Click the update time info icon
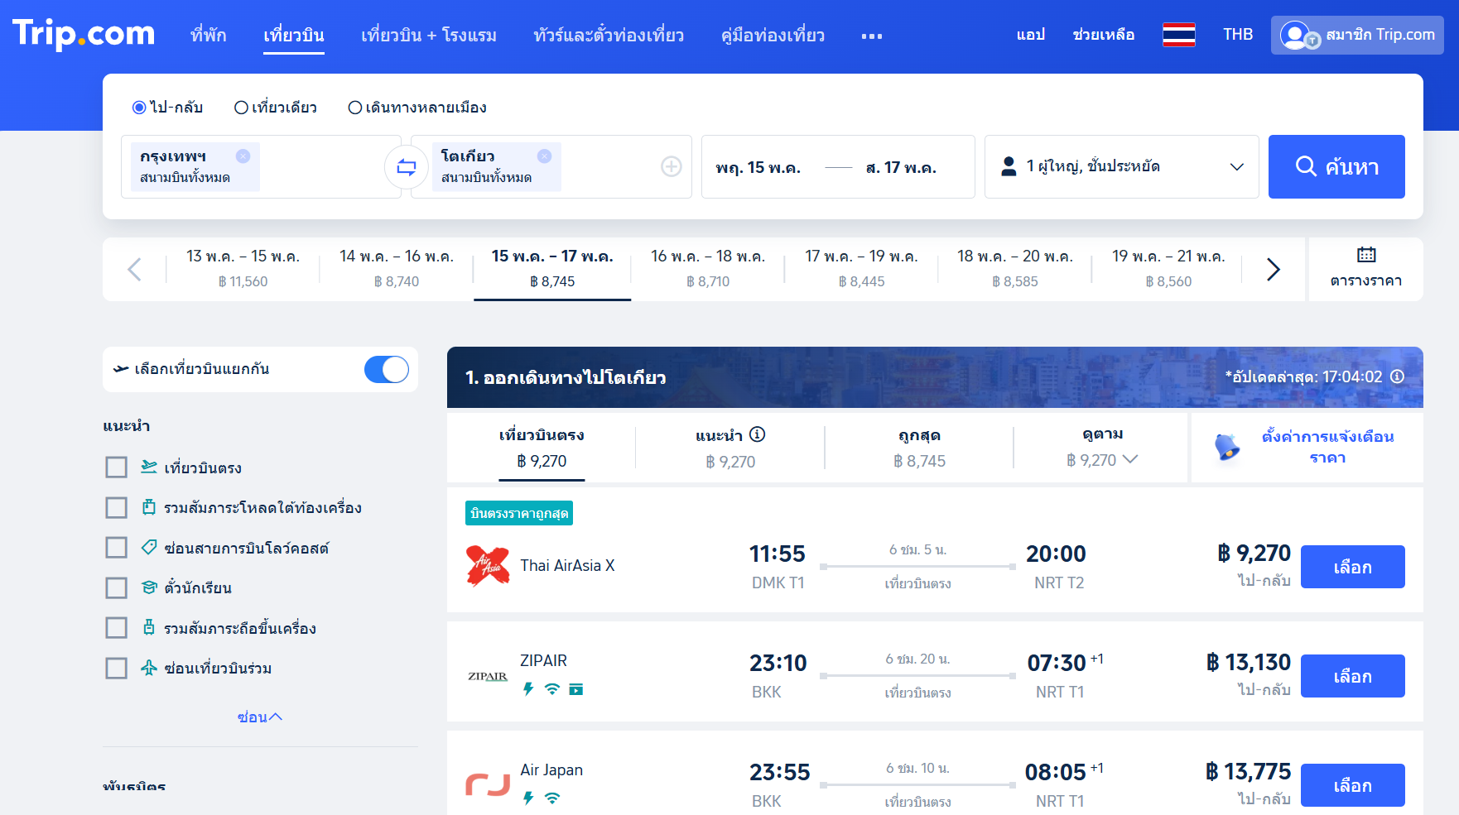 (x=1398, y=376)
